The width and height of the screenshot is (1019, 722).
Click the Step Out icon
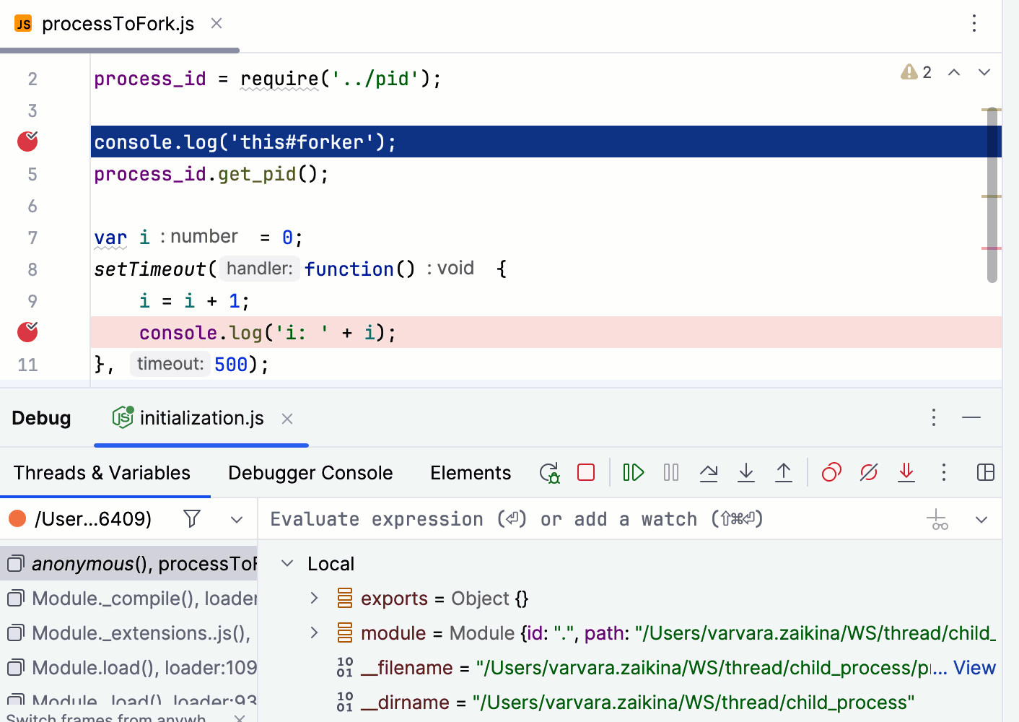point(784,473)
